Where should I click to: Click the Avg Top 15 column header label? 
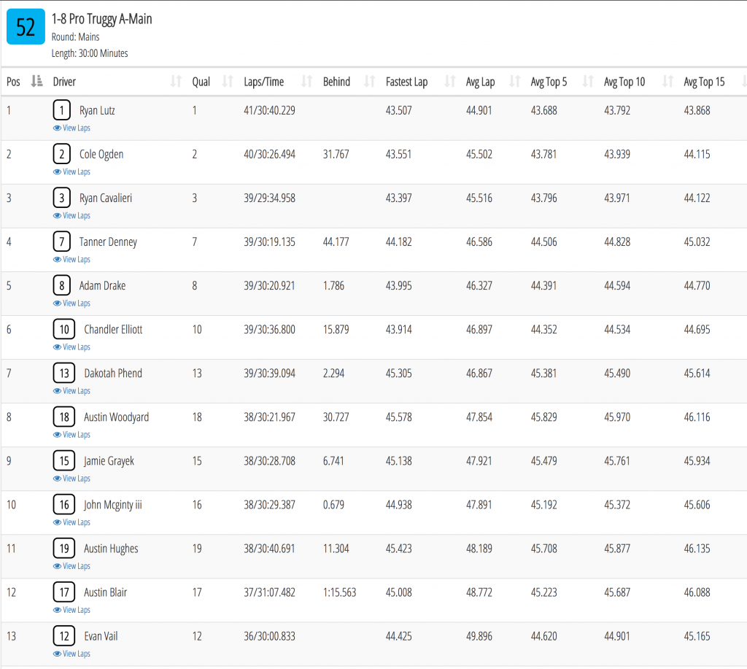point(704,82)
